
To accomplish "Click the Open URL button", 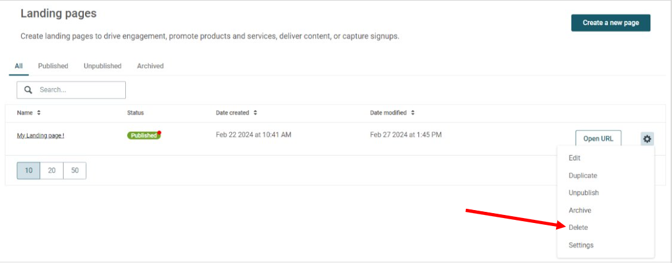I will [599, 139].
